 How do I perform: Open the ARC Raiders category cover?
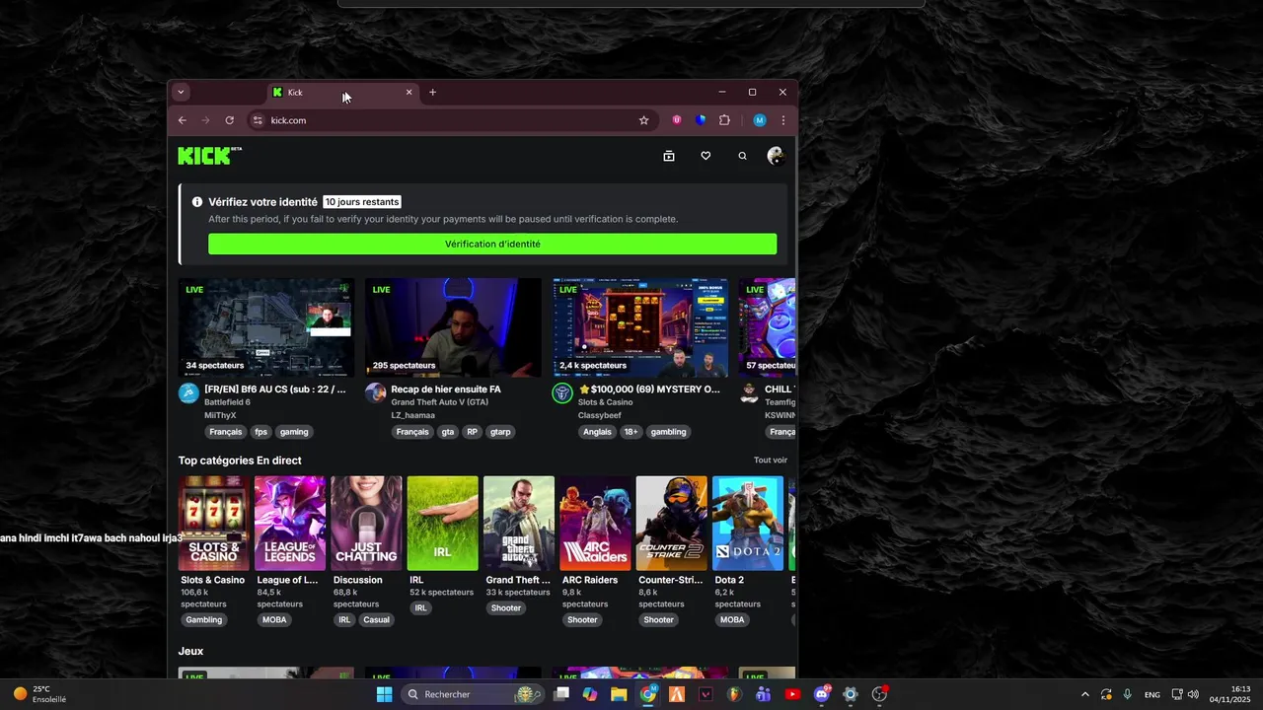click(x=595, y=524)
